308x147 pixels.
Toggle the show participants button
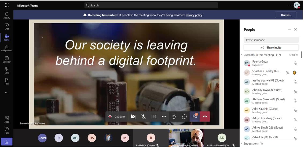[x=195, y=117]
